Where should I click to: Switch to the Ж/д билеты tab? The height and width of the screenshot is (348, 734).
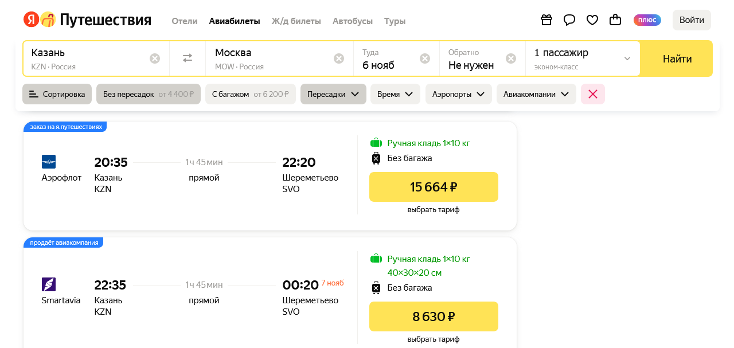coord(296,21)
